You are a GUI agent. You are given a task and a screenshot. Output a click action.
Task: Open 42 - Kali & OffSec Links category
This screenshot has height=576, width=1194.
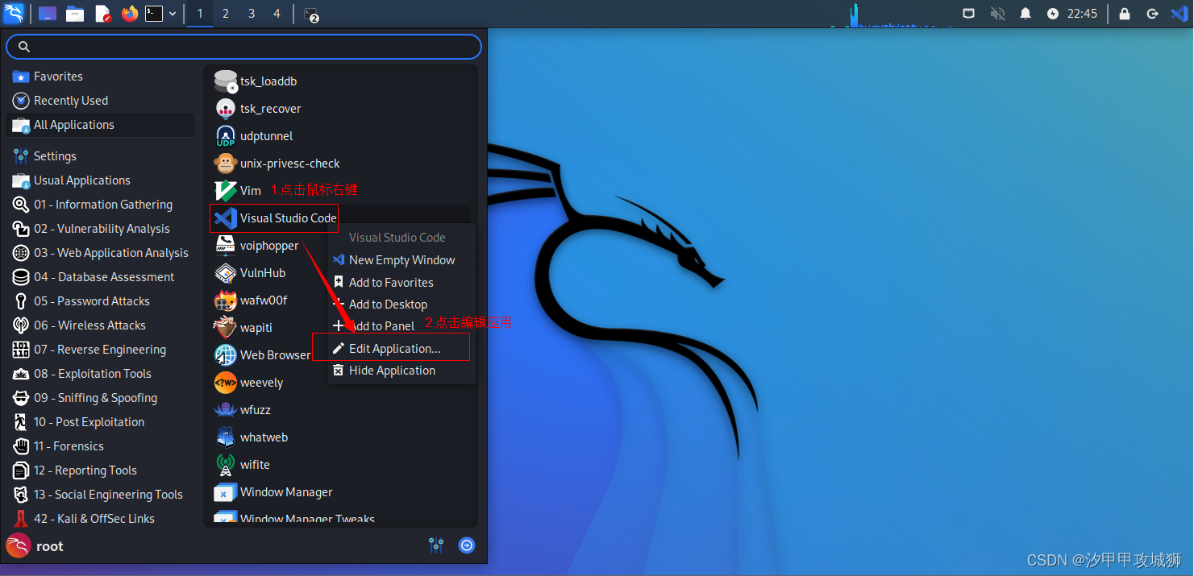[100, 519]
